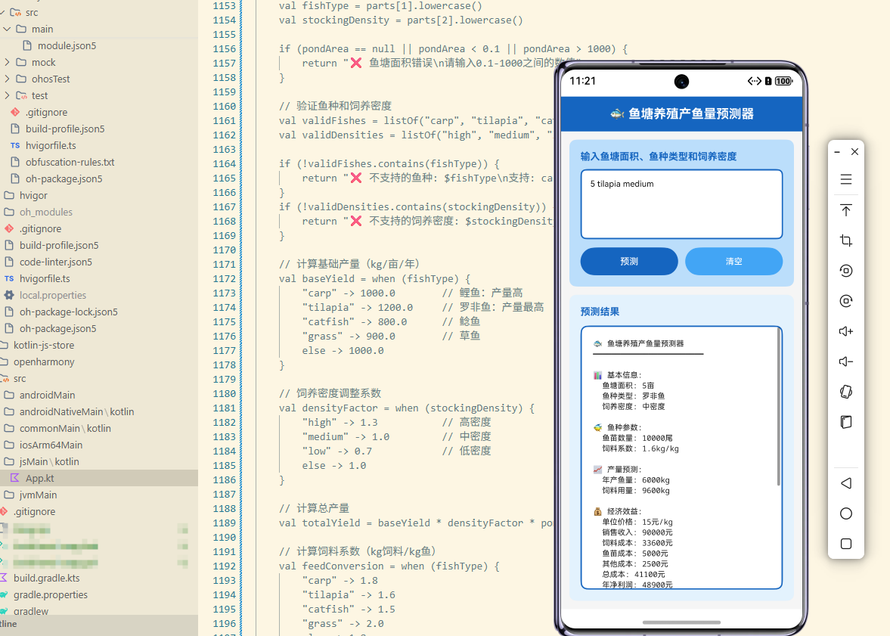This screenshot has height=636, width=890.
Task: Select the hvigor folder
Action: pyautogui.click(x=33, y=195)
